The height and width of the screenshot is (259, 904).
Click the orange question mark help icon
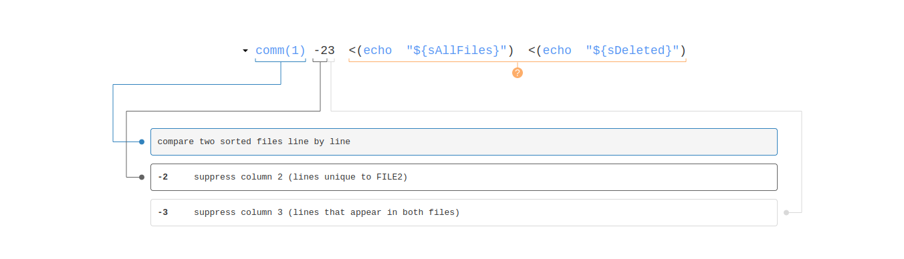click(x=517, y=73)
